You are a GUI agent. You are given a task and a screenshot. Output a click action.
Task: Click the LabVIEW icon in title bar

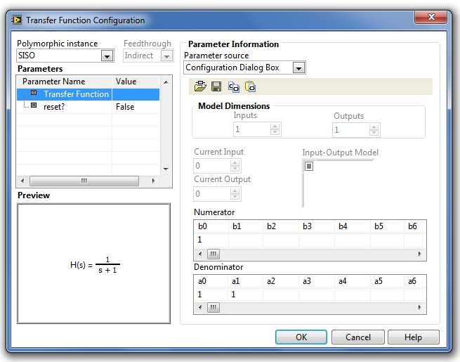pos(17,20)
